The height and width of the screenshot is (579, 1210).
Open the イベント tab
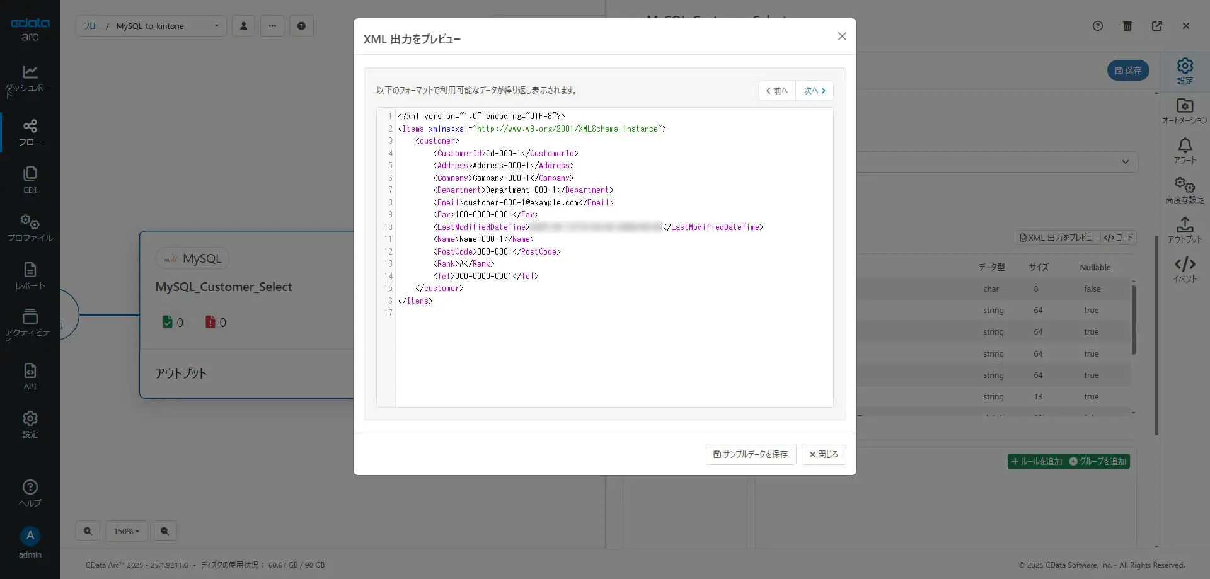[1185, 270]
